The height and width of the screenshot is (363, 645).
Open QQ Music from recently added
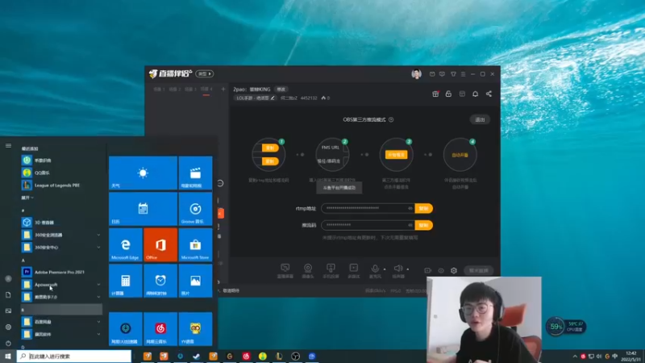pyautogui.click(x=62, y=173)
